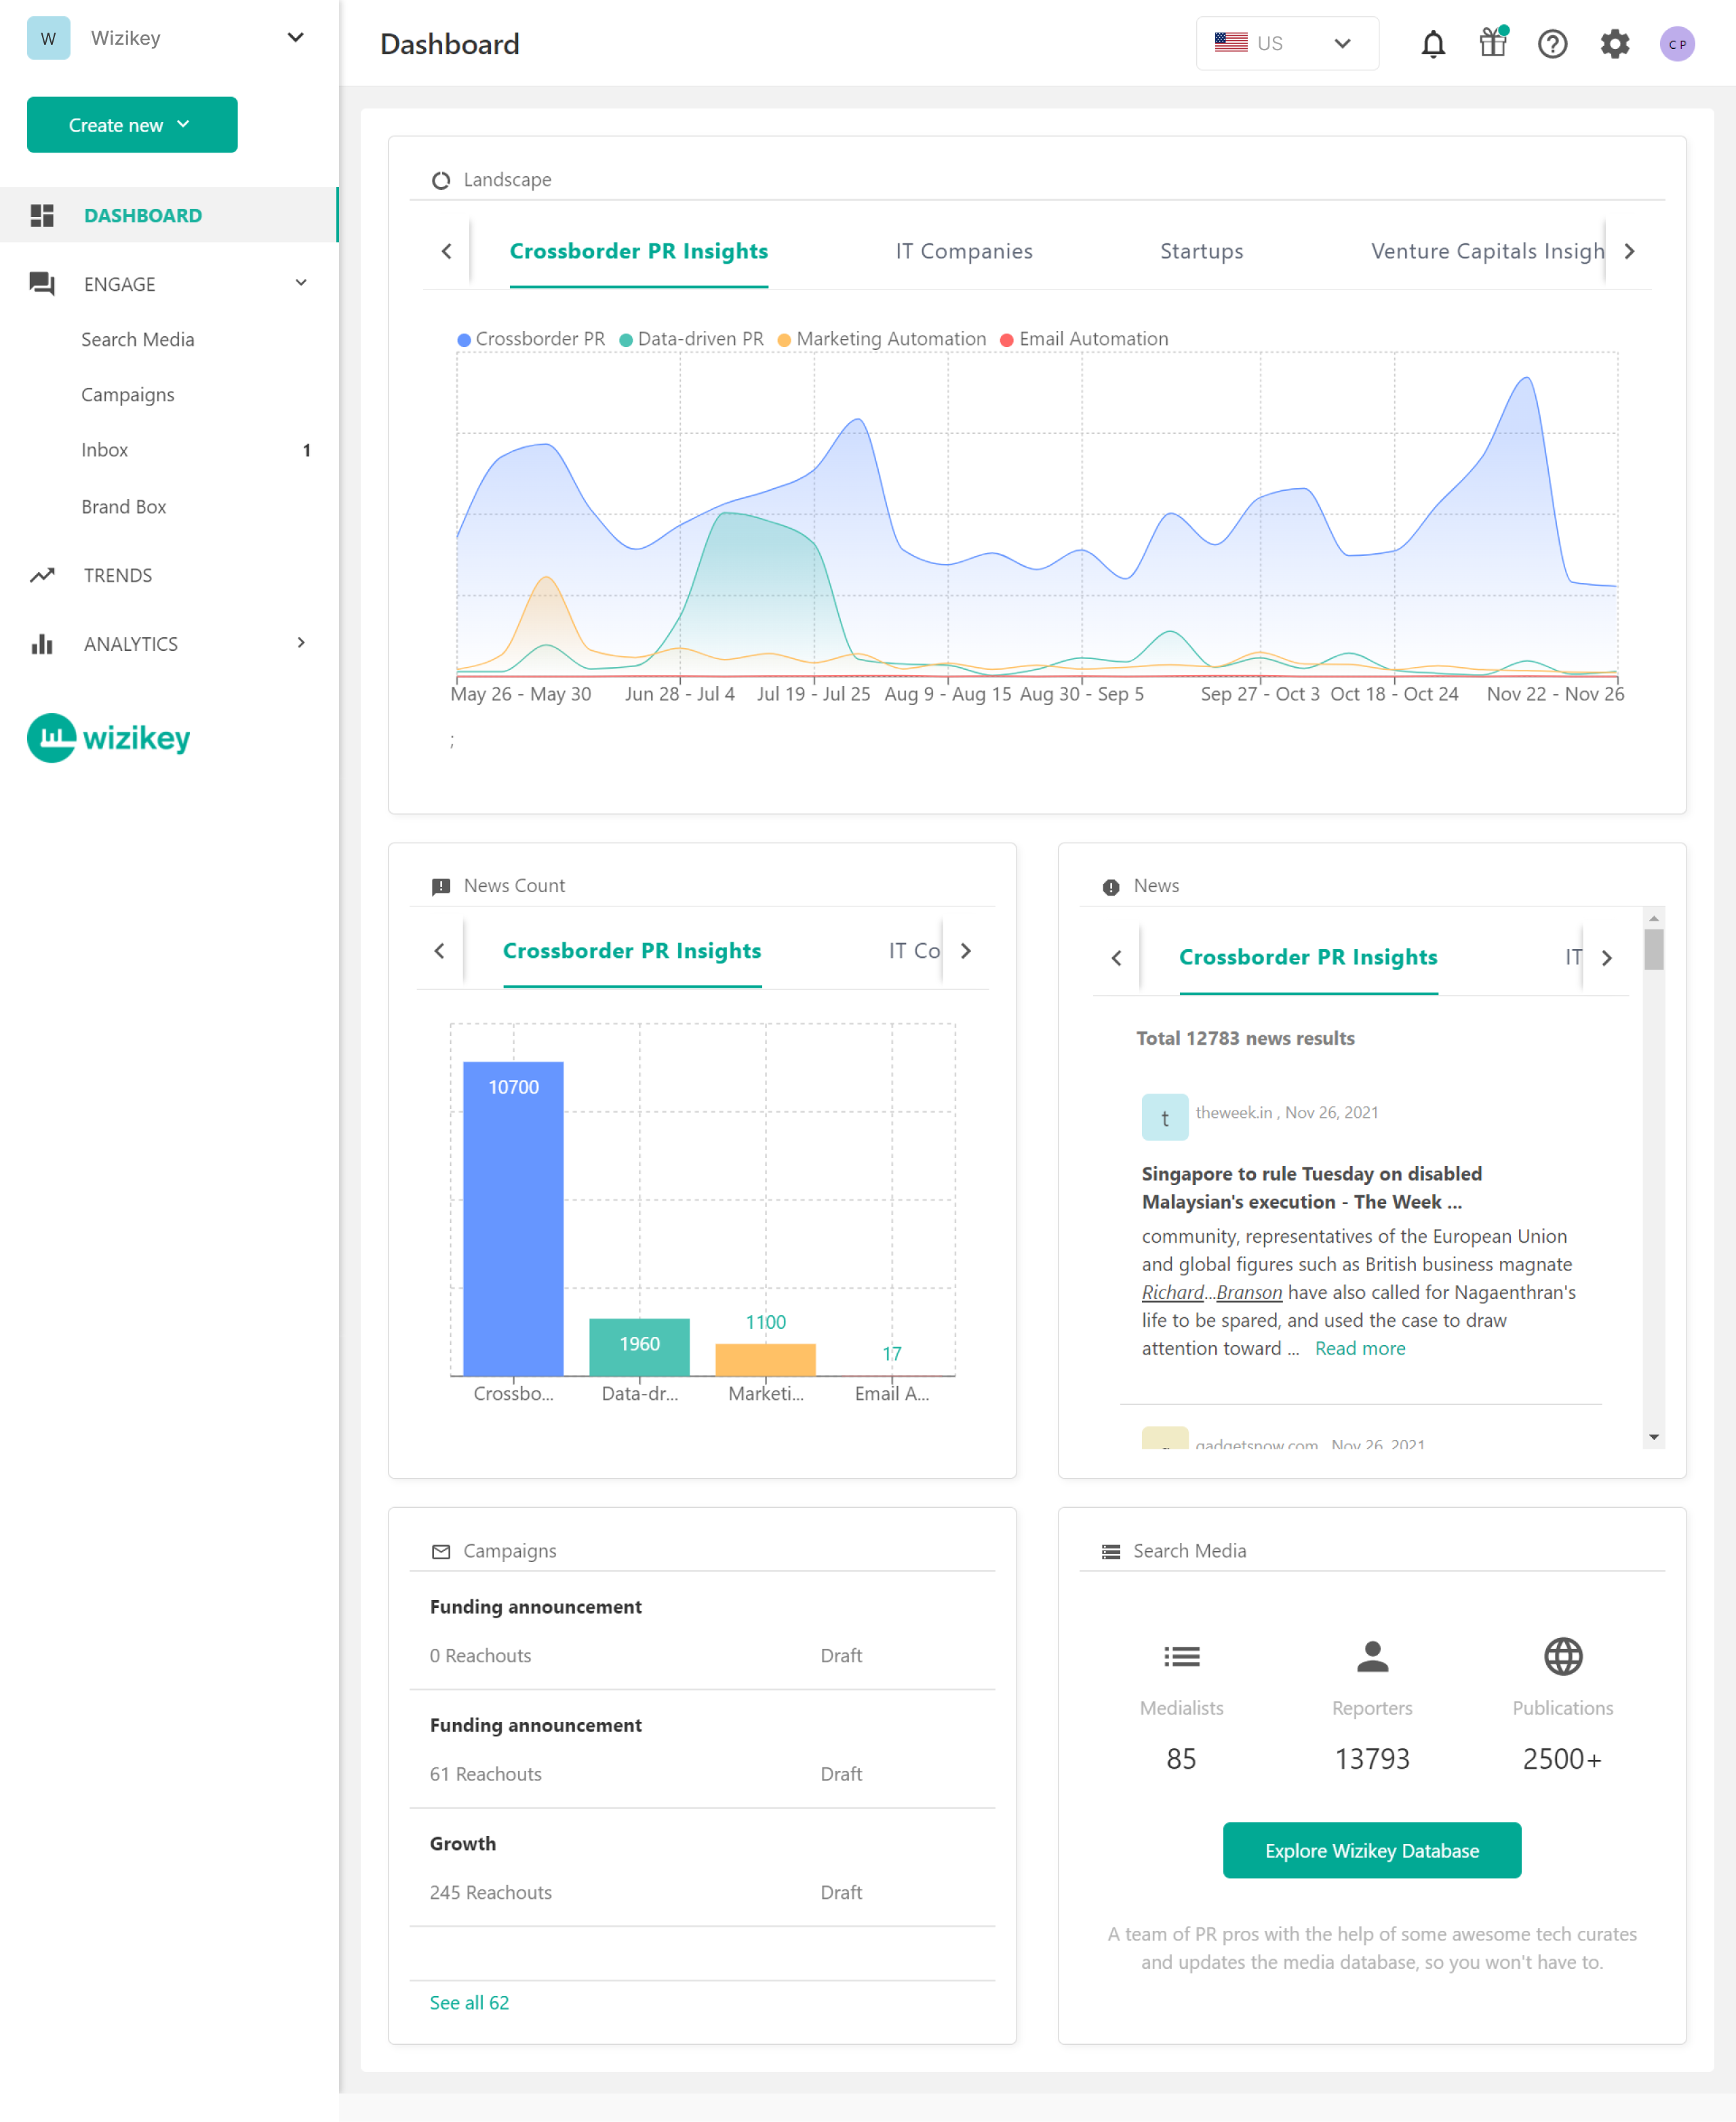Click Explore Wizikey Database button
The width and height of the screenshot is (1736, 2122).
click(1371, 1850)
